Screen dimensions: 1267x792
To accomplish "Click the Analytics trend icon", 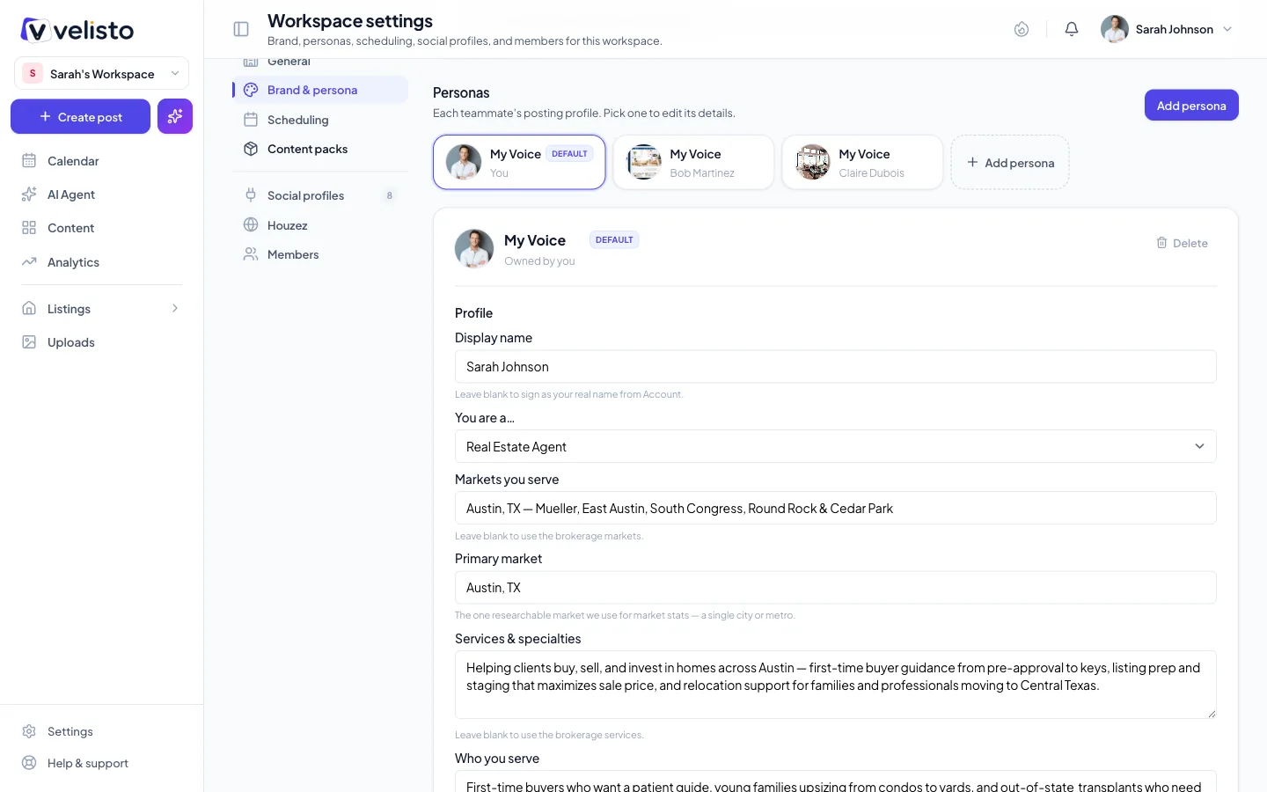I will click(x=29, y=261).
